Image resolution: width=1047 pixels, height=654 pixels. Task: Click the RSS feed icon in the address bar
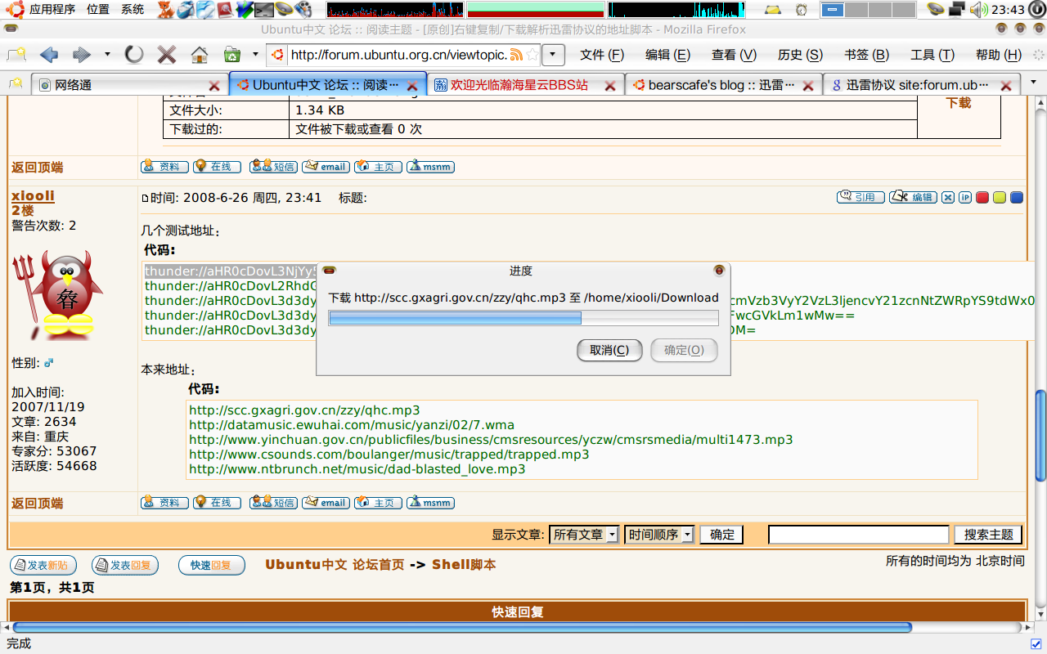coord(516,55)
